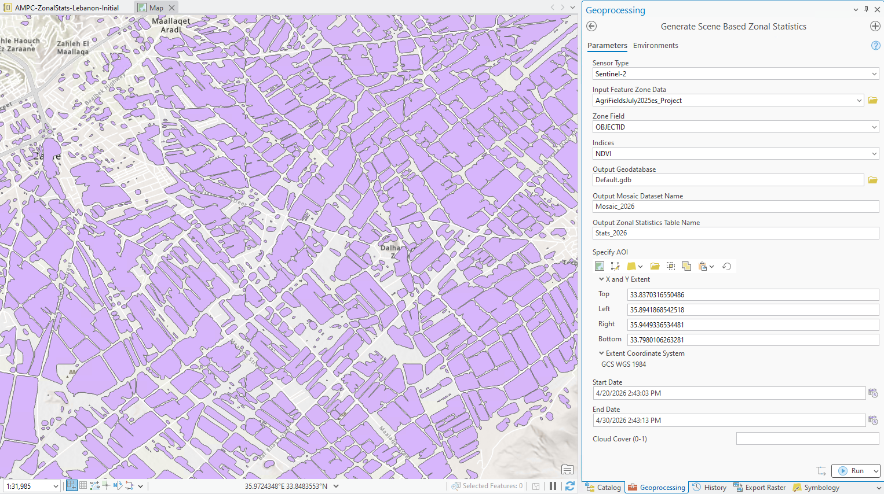Close the Map view tab
This screenshot has width=884, height=494.
(x=171, y=8)
